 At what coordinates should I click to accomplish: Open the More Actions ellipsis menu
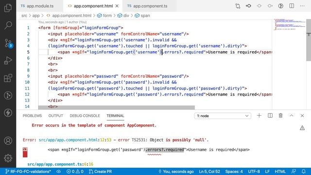pos(302,6)
